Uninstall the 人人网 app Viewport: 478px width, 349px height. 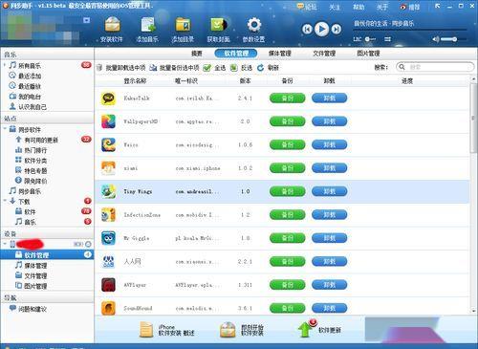point(330,262)
